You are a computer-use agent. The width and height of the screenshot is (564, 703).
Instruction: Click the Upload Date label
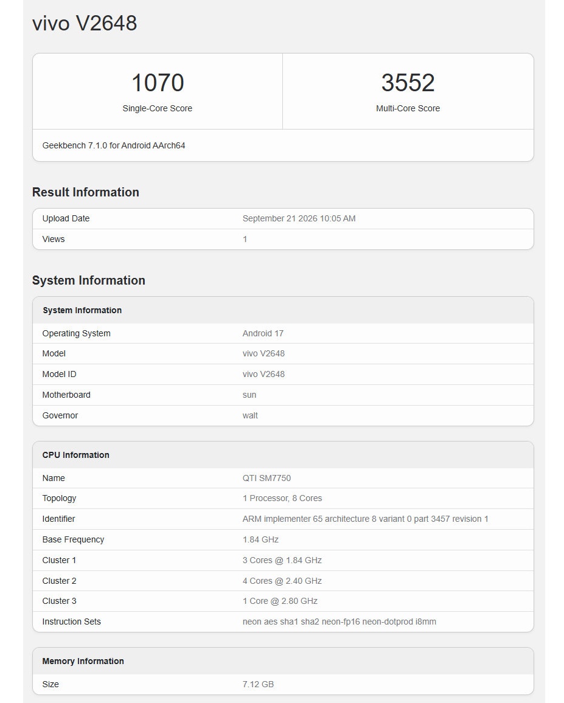(x=66, y=219)
